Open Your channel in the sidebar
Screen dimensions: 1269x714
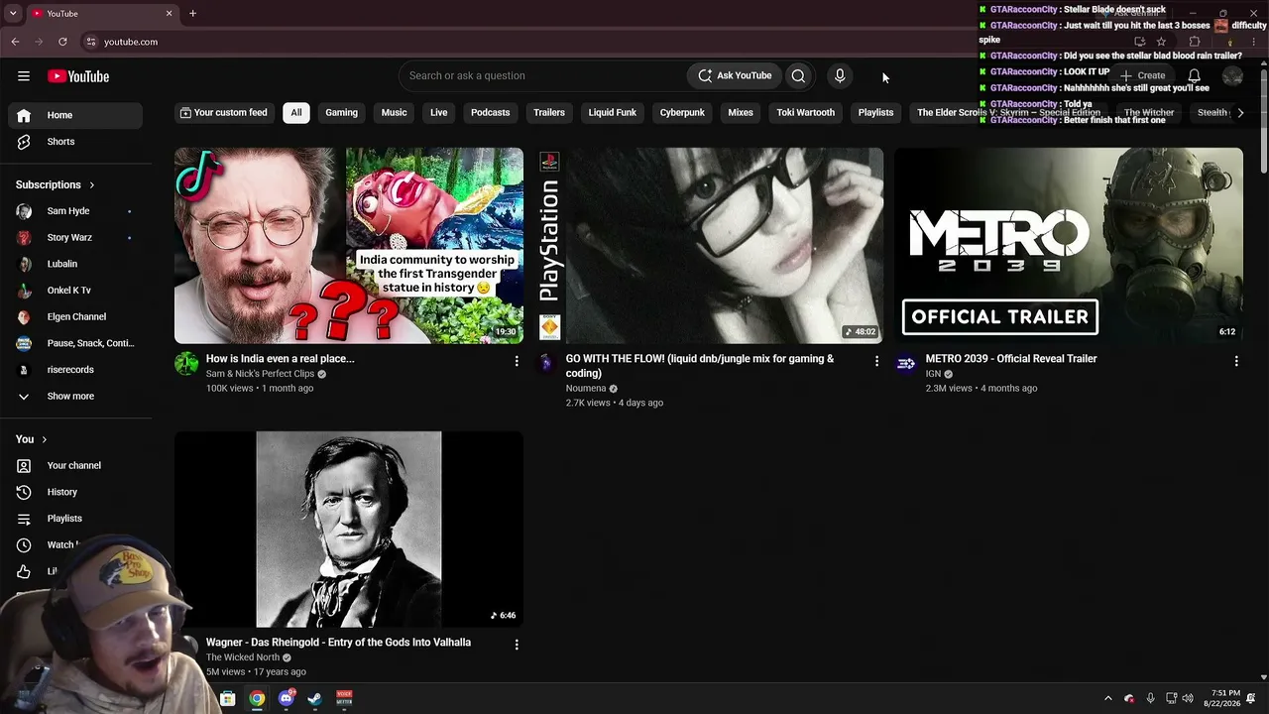pyautogui.click(x=75, y=466)
